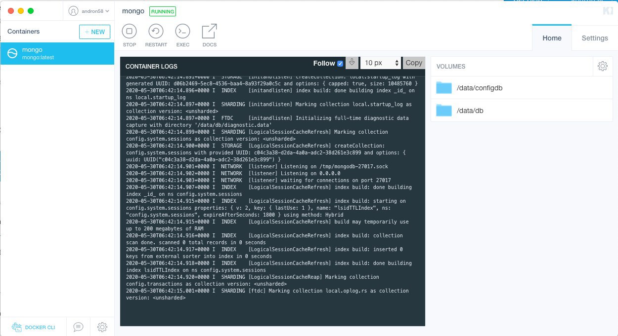Stop the mongo container
Screen dimensions: 618x336
pos(130,32)
